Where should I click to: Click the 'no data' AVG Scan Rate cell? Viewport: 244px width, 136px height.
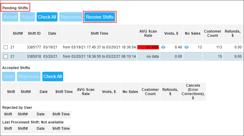pyautogui.click(x=148, y=56)
